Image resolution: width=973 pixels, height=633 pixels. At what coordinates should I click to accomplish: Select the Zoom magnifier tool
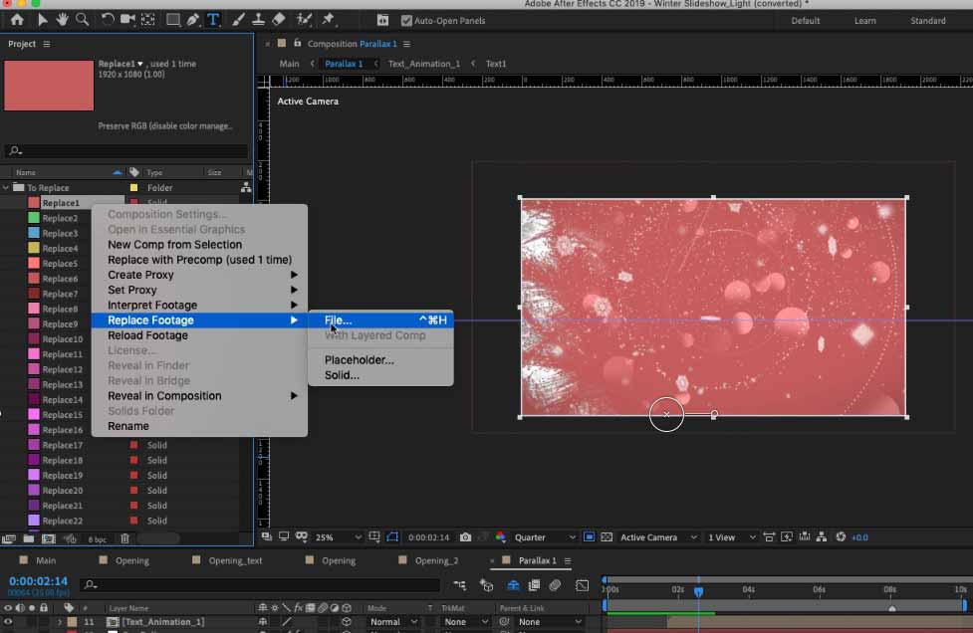click(x=82, y=20)
